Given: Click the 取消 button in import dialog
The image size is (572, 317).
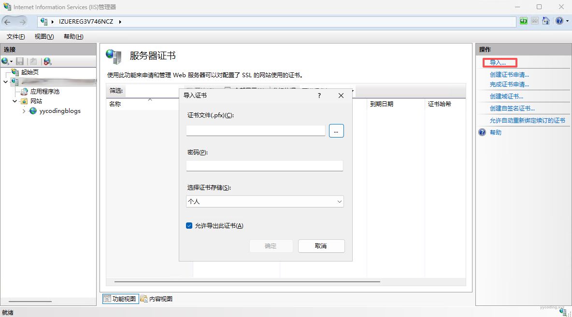Looking at the screenshot, I should (x=321, y=246).
